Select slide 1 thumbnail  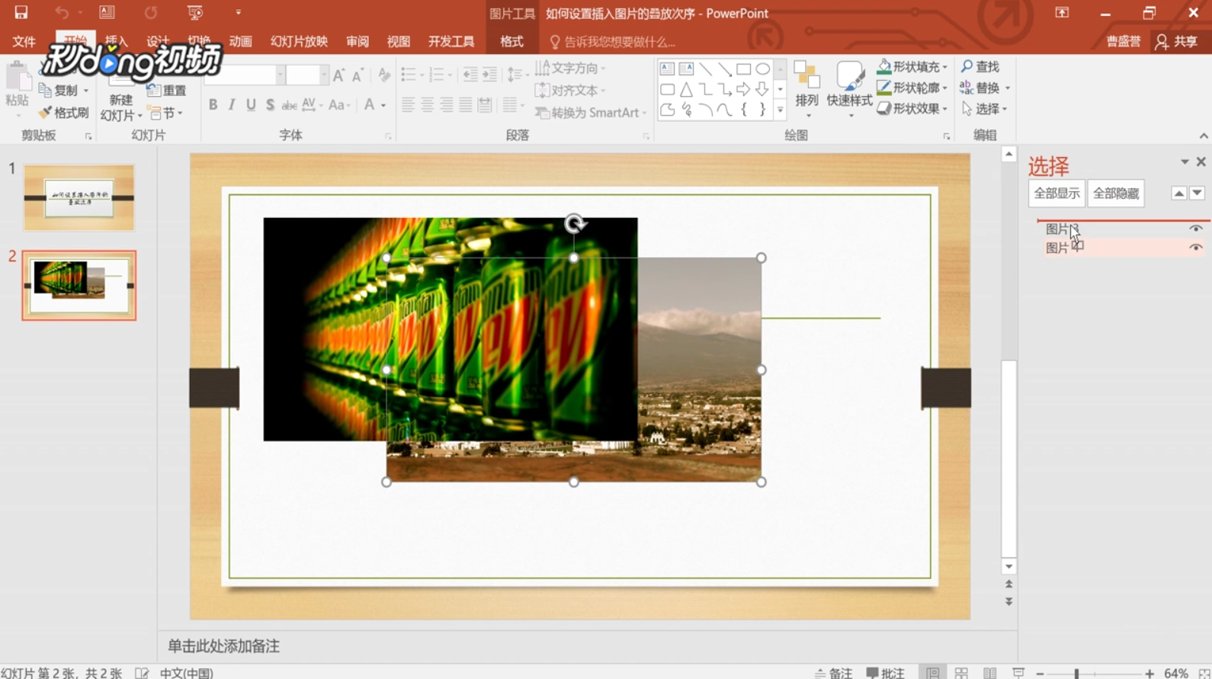[79, 198]
